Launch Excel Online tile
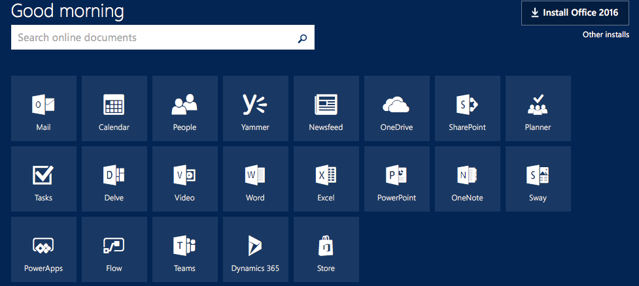The height and width of the screenshot is (286, 639). (x=326, y=179)
